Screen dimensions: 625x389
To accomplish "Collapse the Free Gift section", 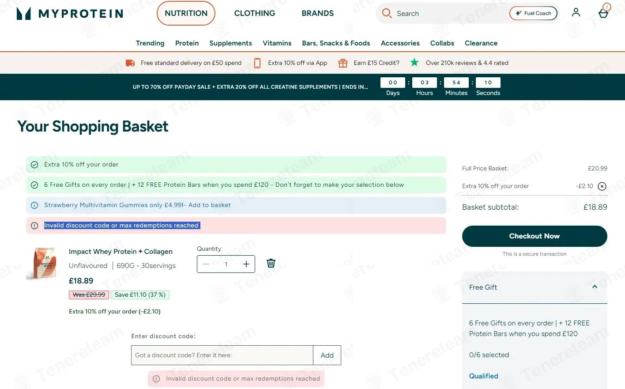I will pos(595,287).
